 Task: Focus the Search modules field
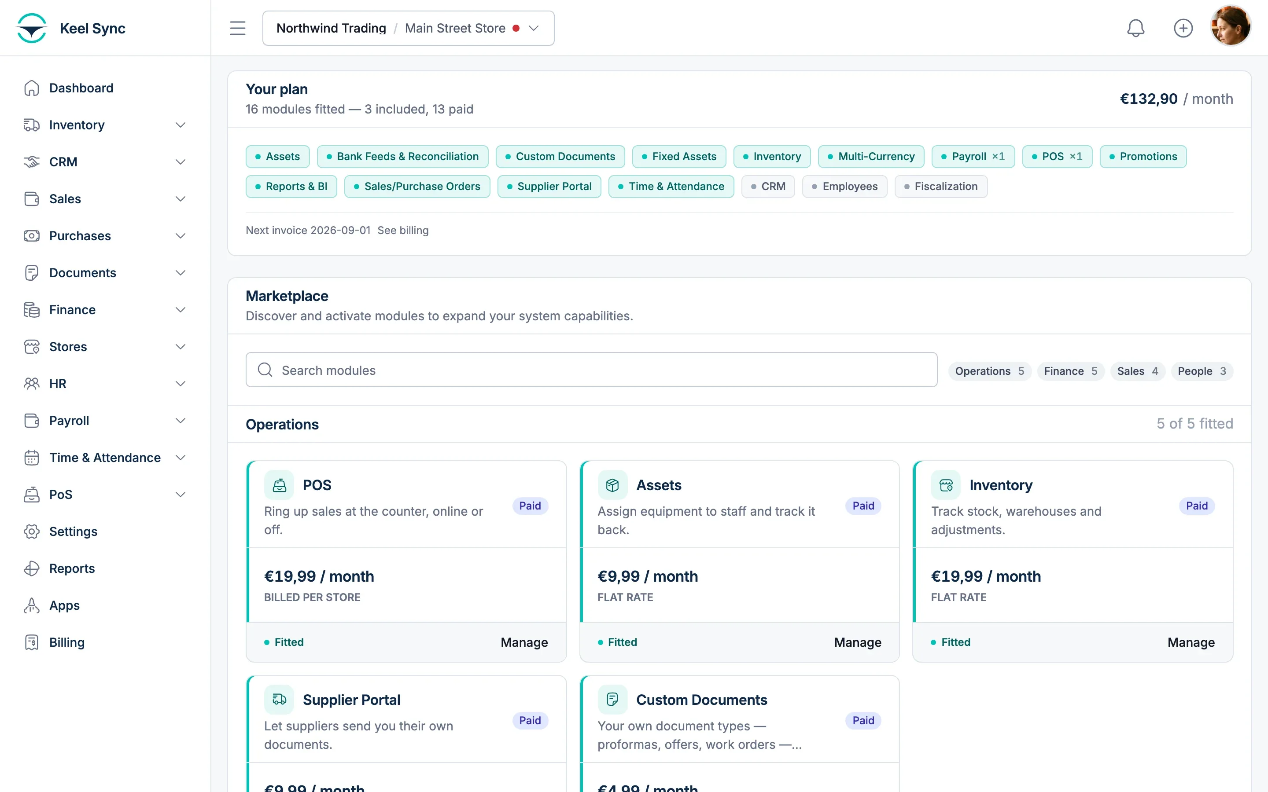[591, 370]
